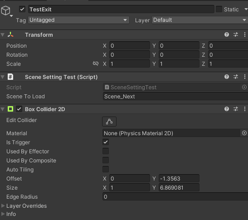Collapse the Transform component
Screen dimensions: 248x220
(3, 34)
